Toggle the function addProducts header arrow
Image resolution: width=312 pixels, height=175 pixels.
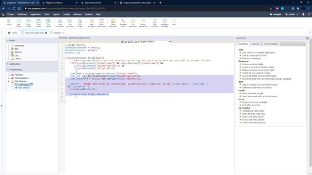59,38
